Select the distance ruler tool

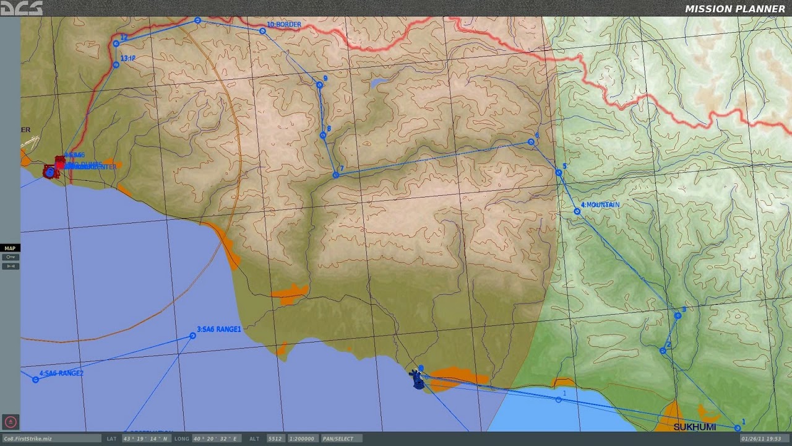(x=11, y=266)
